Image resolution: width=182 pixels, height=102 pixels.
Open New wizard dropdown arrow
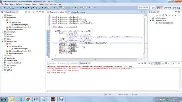[5, 8]
